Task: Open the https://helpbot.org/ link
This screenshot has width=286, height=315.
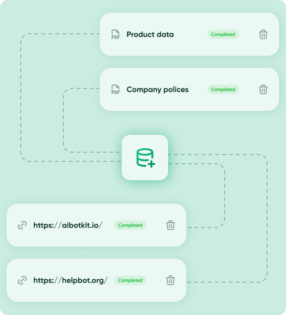Action: tap(71, 280)
